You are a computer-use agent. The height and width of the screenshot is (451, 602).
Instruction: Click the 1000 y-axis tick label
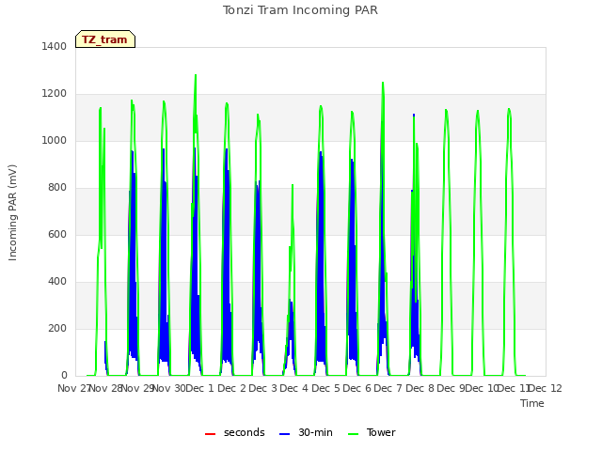(55, 140)
